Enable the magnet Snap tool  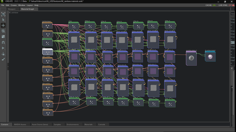point(3,42)
